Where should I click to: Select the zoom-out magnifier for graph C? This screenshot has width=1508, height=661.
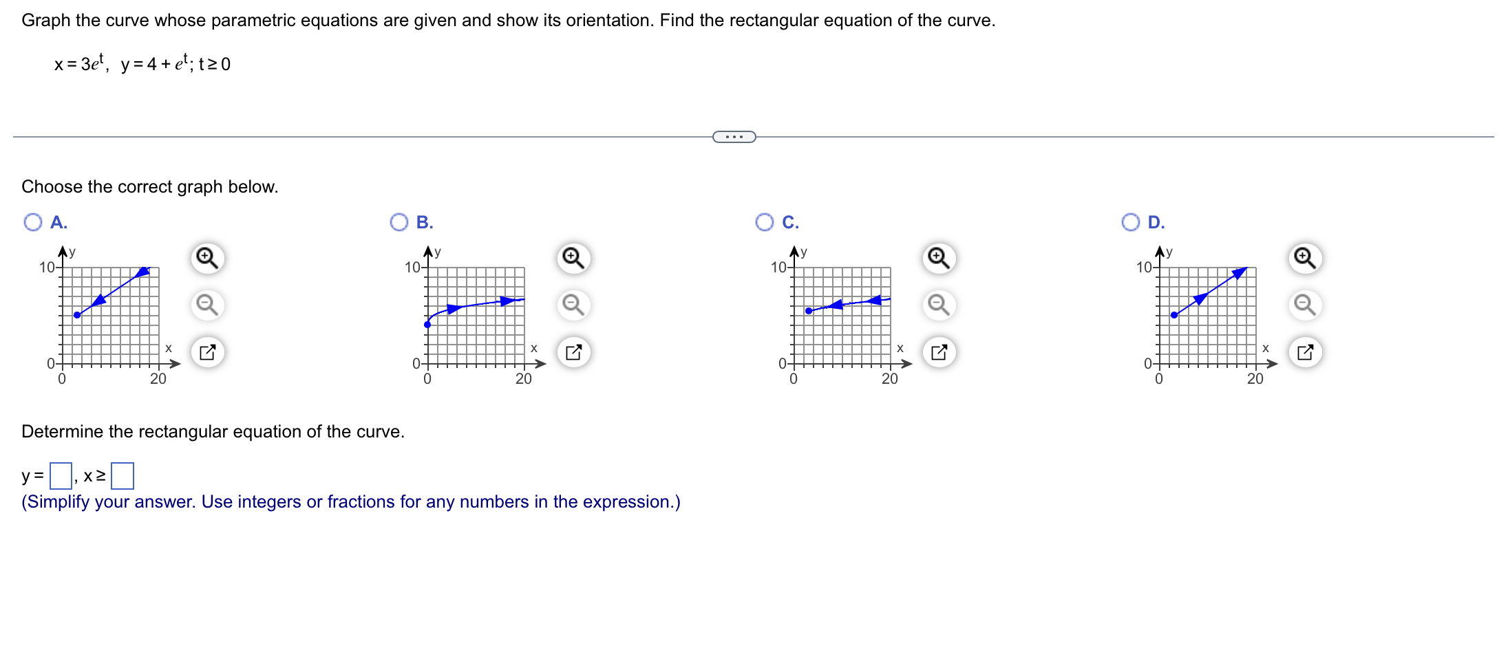937,305
